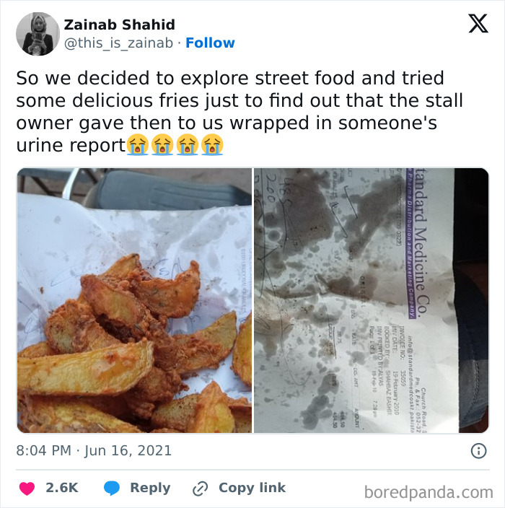Click the blue reply speech bubble icon
Image resolution: width=505 pixels, height=508 pixels.
coord(112,489)
